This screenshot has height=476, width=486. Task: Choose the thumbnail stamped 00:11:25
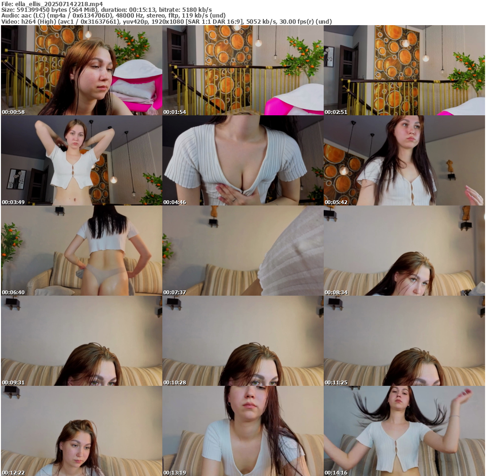[x=404, y=341]
